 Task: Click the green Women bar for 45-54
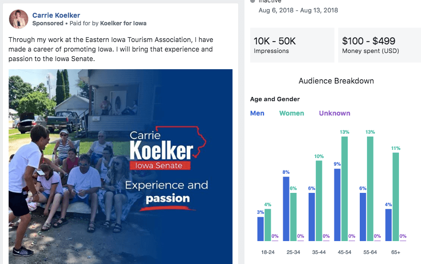click(344, 189)
